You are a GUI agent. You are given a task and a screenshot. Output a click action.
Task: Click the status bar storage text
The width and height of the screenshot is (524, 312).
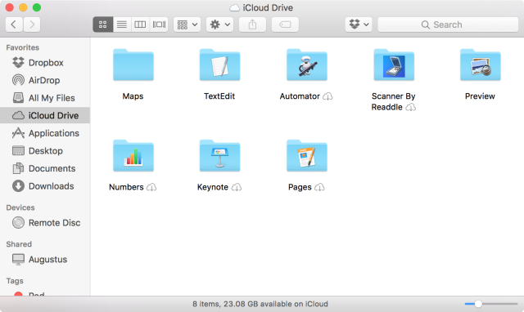click(260, 304)
